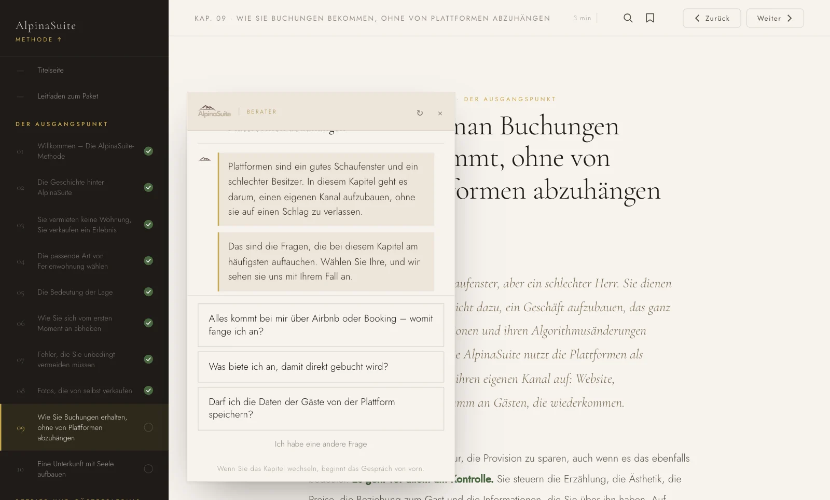This screenshot has width=830, height=500.
Task: Toggle check for Wie Sie sich vom ersten Moment abheben
Action: point(148,323)
